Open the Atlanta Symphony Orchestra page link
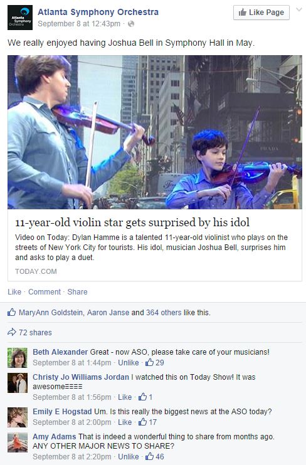The image size is (306, 465). pos(98,12)
